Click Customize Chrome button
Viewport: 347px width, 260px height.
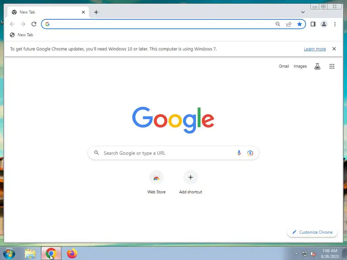312,232
